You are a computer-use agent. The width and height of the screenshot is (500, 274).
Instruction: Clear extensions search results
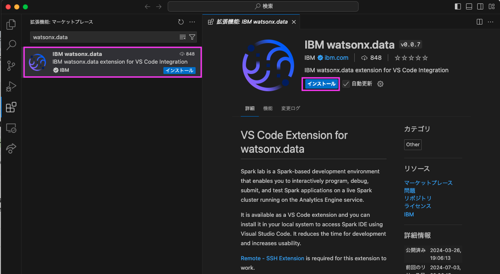pyautogui.click(x=182, y=37)
